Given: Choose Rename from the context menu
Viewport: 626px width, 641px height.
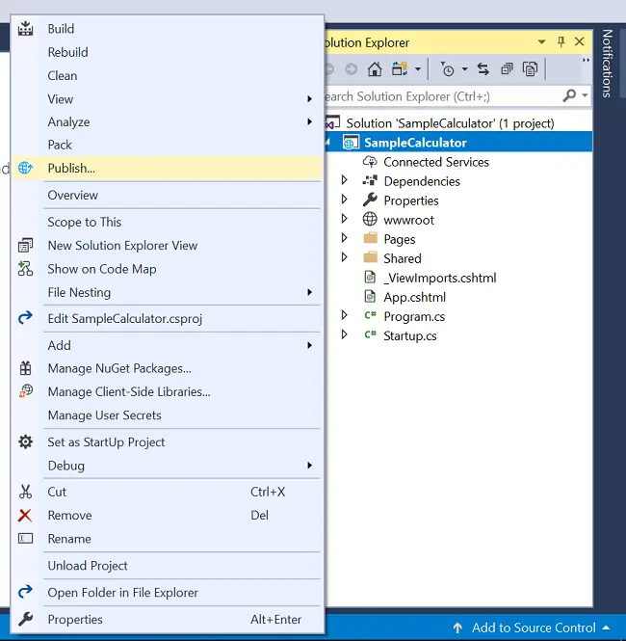Looking at the screenshot, I should tap(168, 539).
